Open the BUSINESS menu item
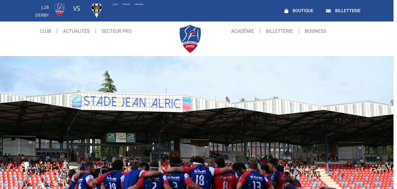Viewport: 397px width, 189px height. [315, 31]
